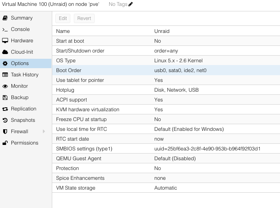Click the 'Disk, Network, USB' hotplug value
The width and height of the screenshot is (280, 208).
click(176, 90)
